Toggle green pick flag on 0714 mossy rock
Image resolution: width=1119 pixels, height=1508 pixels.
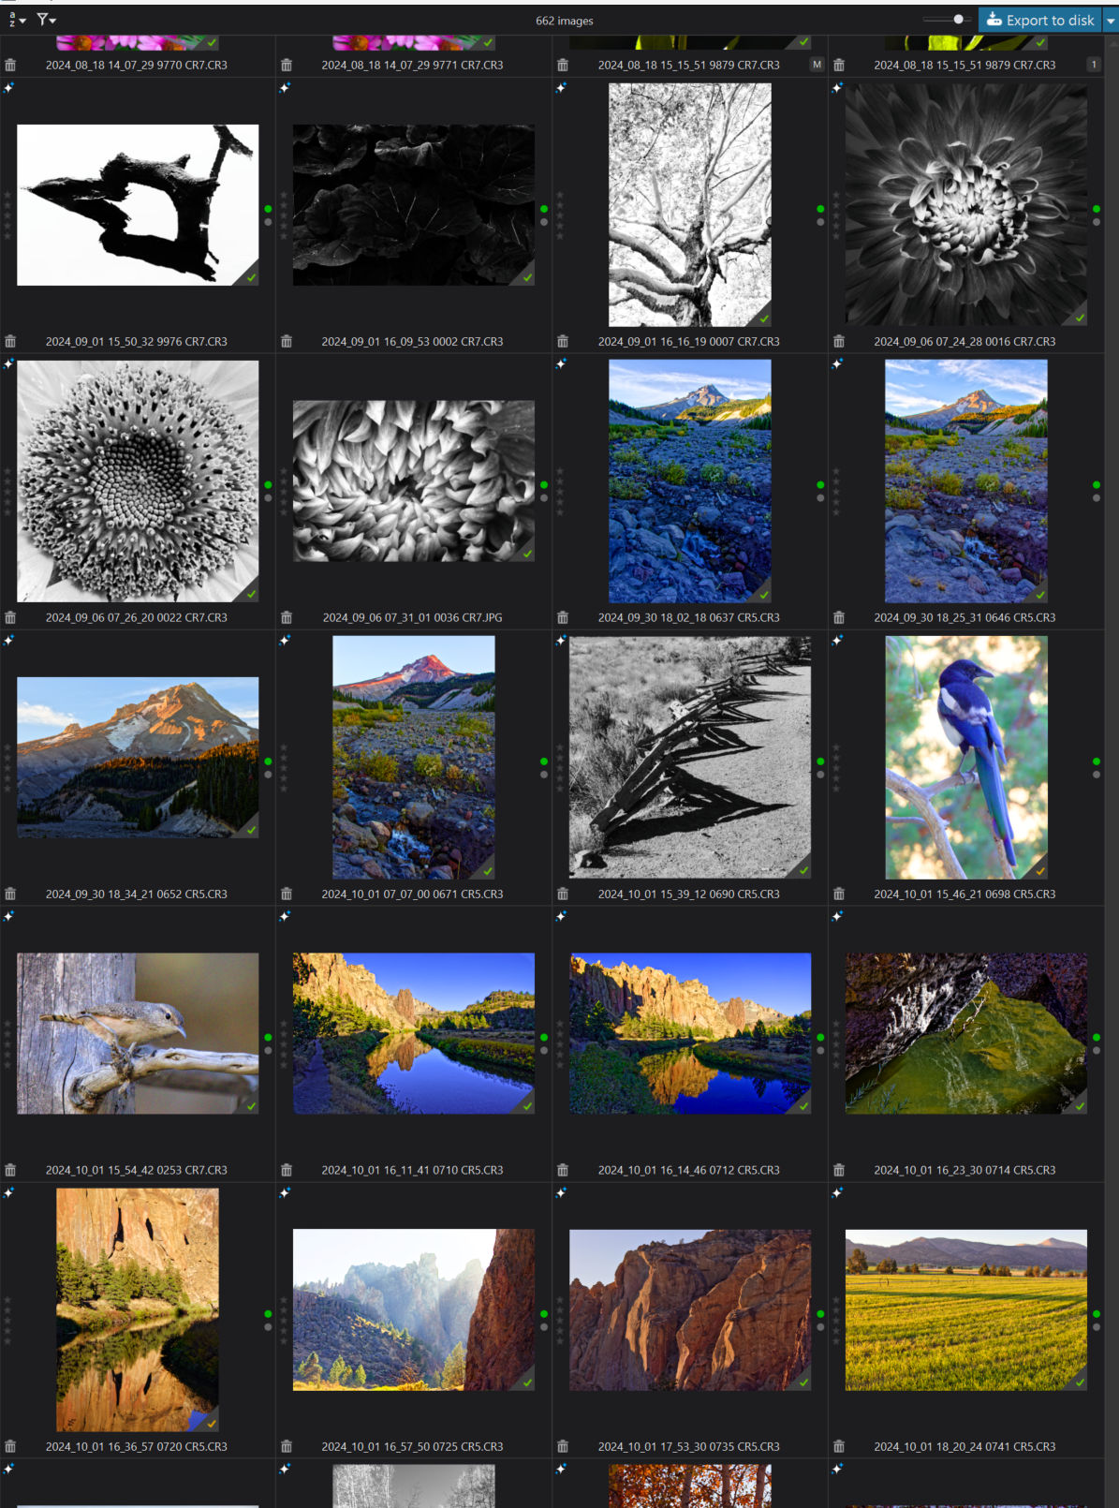click(x=1097, y=1038)
